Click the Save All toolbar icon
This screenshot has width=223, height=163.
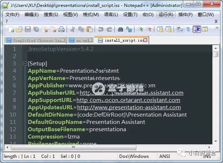pos(36,29)
